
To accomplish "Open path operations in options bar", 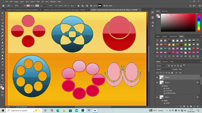I will [x=79, y=6].
